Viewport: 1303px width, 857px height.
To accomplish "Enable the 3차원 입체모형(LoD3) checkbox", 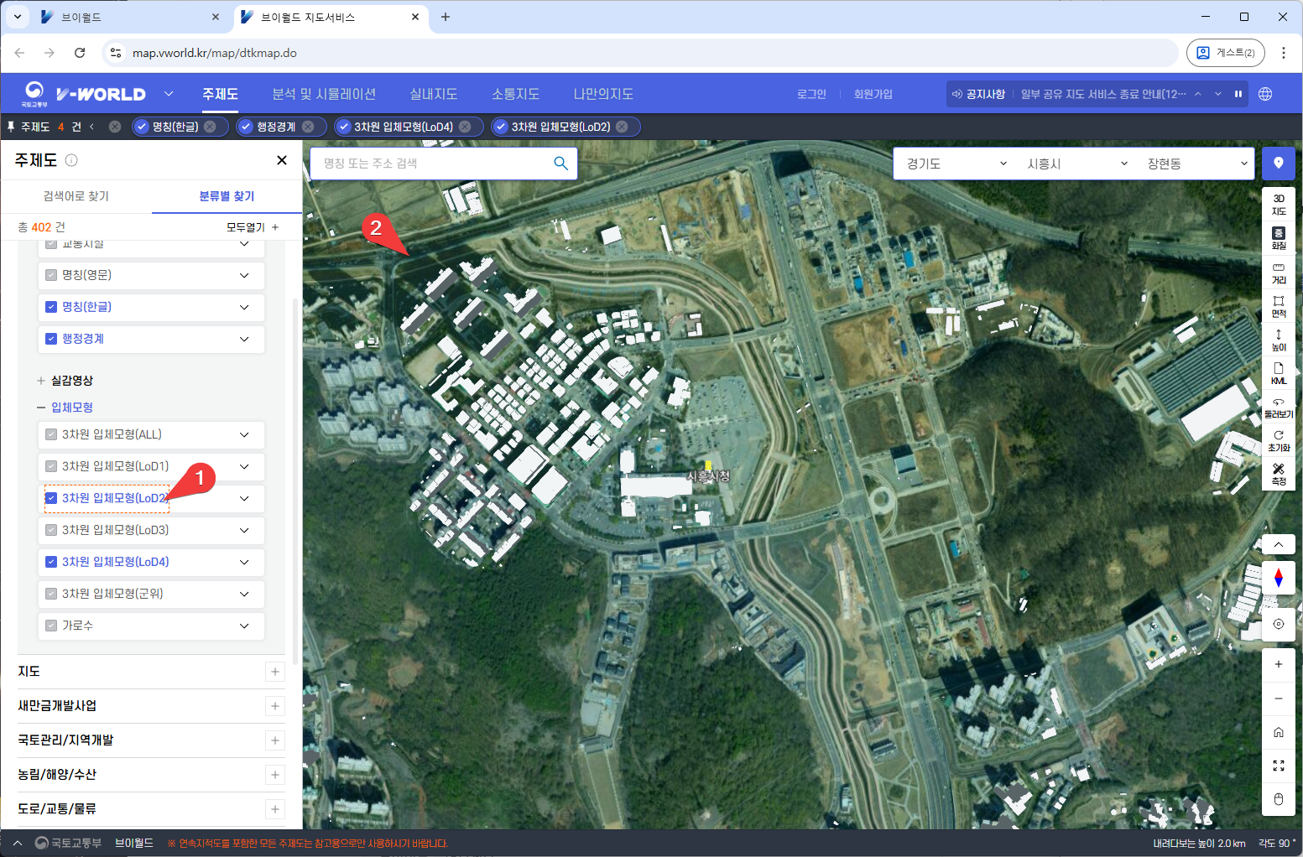I will click(51, 530).
